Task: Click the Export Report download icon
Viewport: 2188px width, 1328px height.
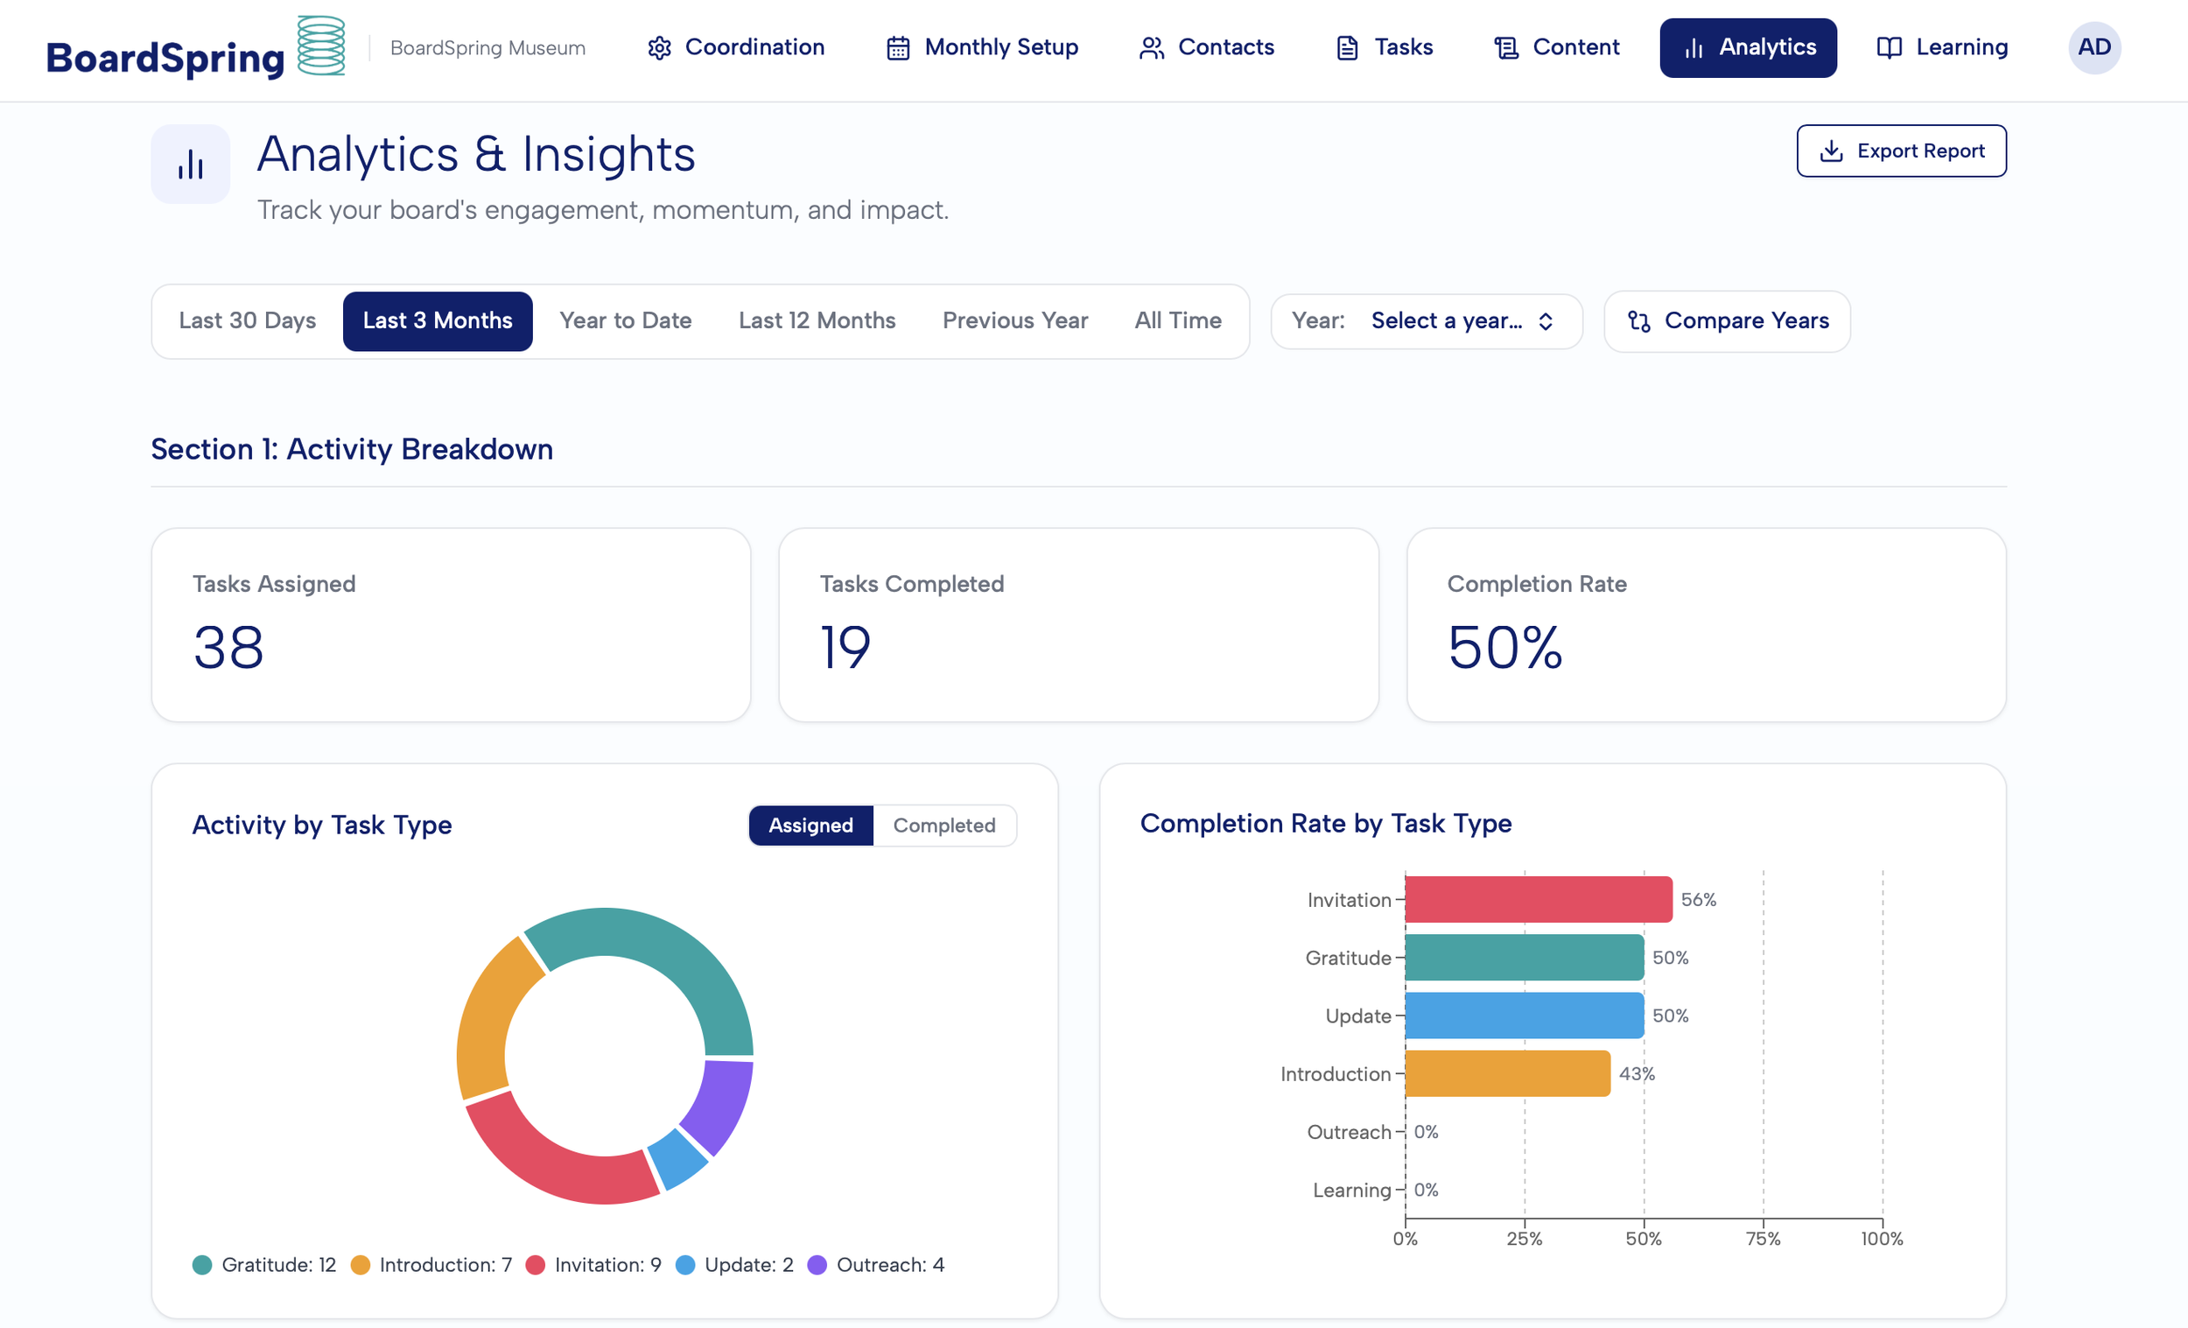Action: click(x=1831, y=151)
